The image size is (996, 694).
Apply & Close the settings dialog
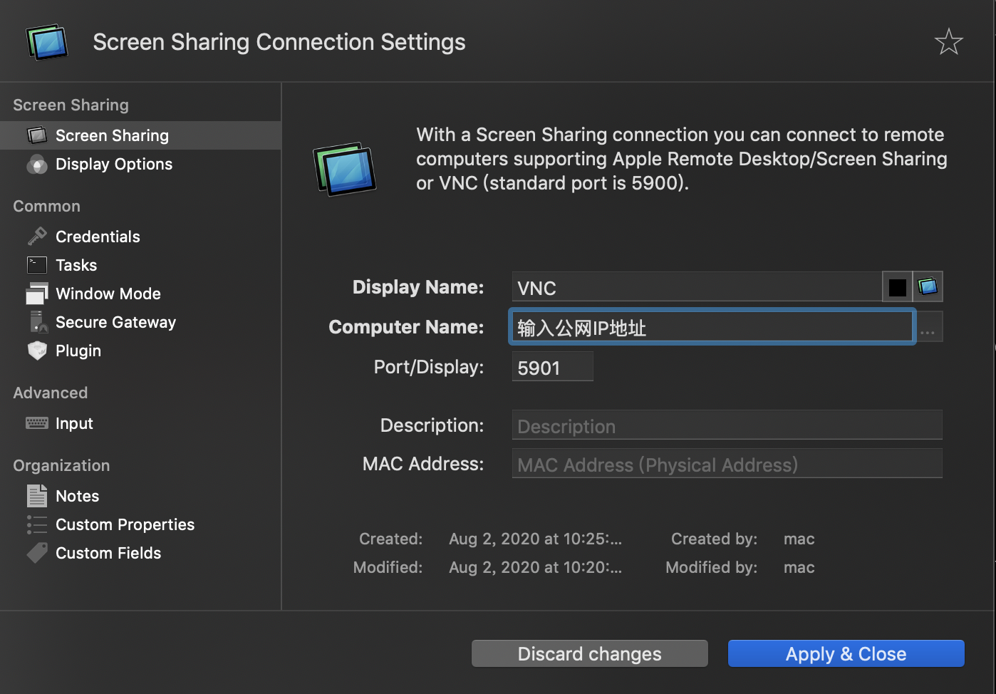(x=846, y=653)
